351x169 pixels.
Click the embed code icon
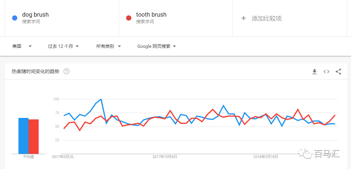(x=326, y=72)
